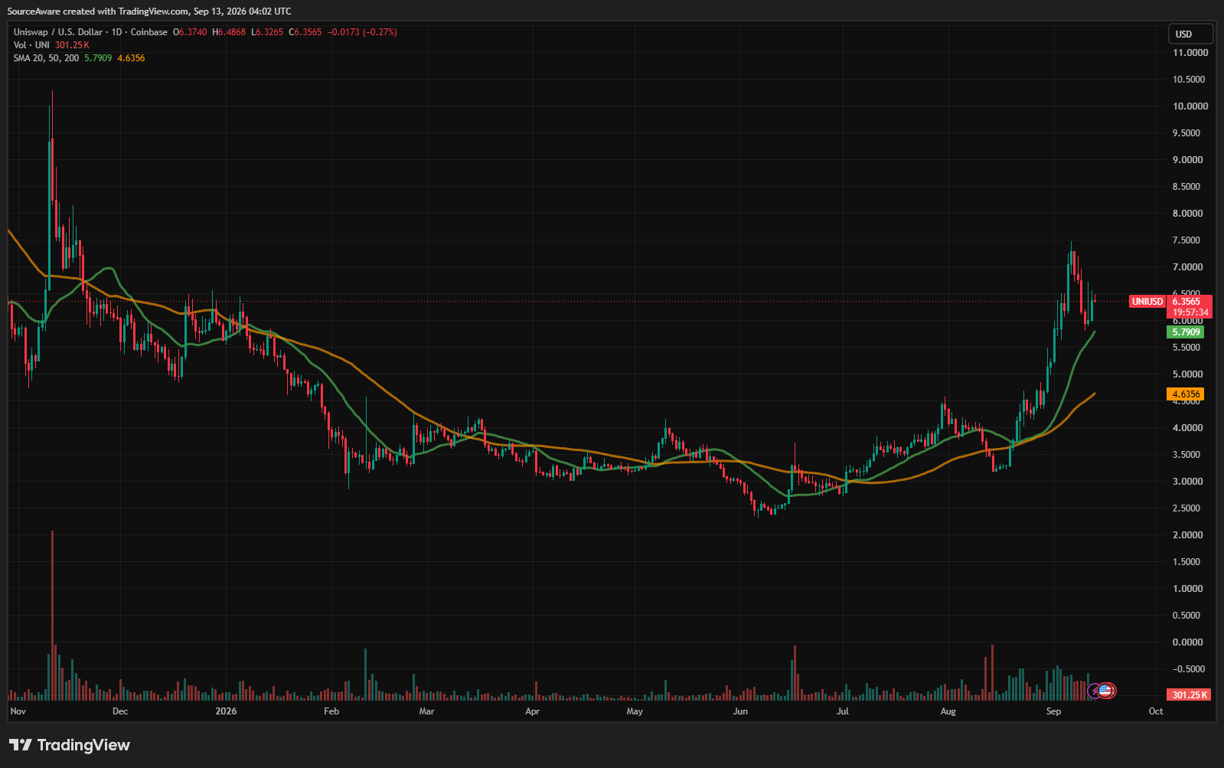1224x768 pixels.
Task: Click the tallest November volume bar
Action: [53, 615]
